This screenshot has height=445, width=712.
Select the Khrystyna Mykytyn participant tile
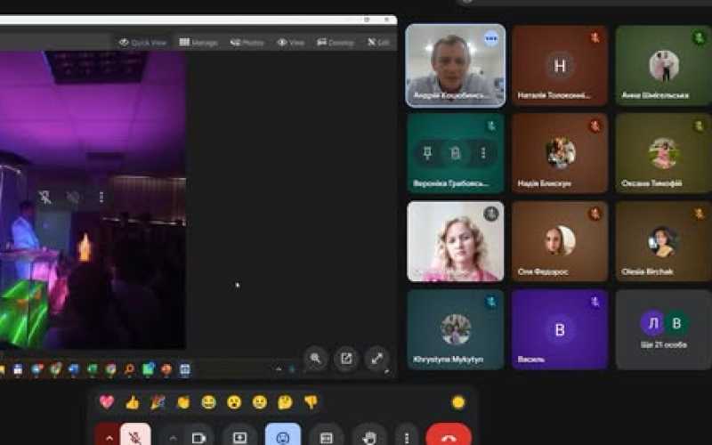click(456, 329)
